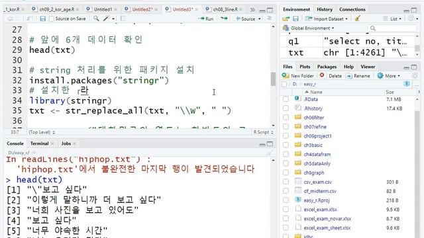
Task: Clear console broom icon
Action: pyautogui.click(x=270, y=153)
